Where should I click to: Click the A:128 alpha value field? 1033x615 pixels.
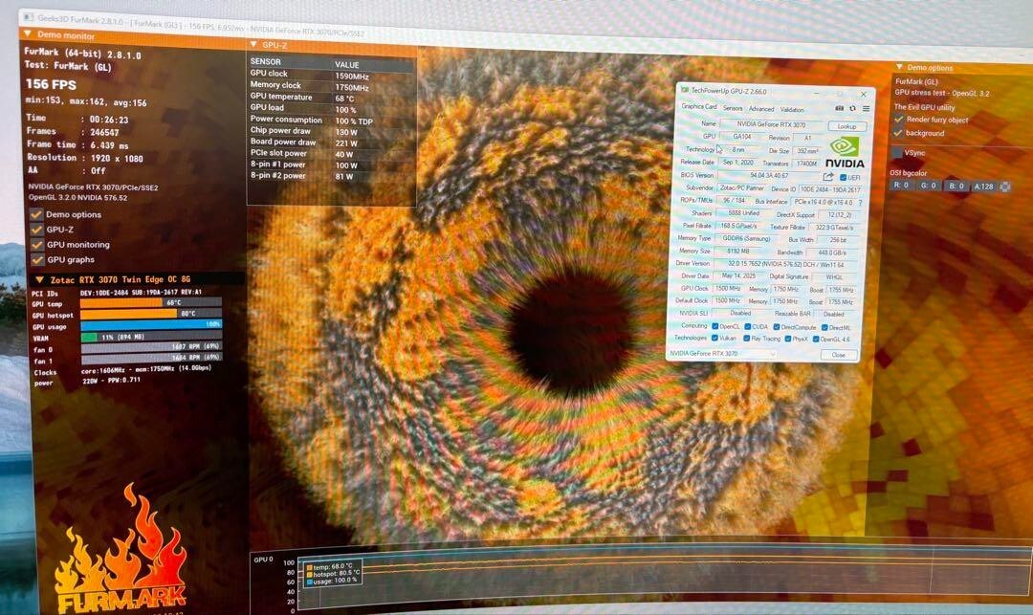click(x=984, y=187)
